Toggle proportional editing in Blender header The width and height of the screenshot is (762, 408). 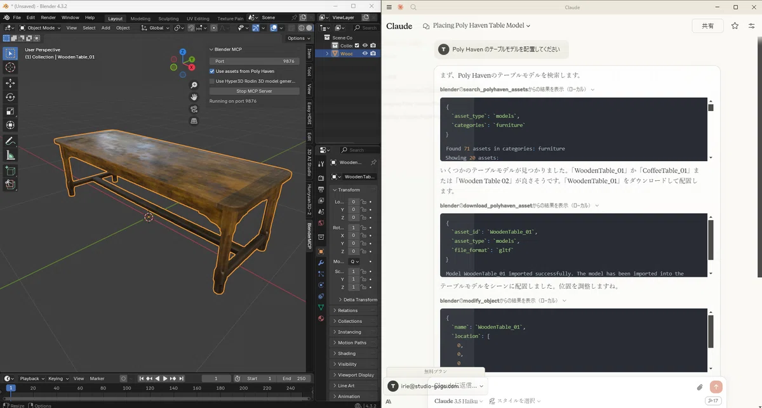tap(214, 28)
